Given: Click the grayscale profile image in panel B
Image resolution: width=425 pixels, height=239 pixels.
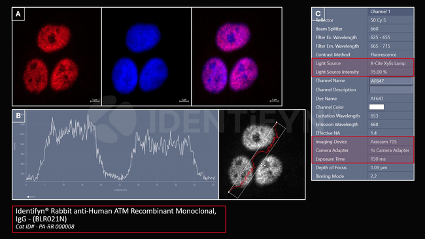Looking at the screenshot, I should [262, 154].
